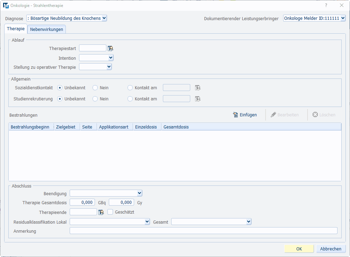Open the Diagnose dropdown
This screenshot has width=350, height=257.
(x=67, y=18)
